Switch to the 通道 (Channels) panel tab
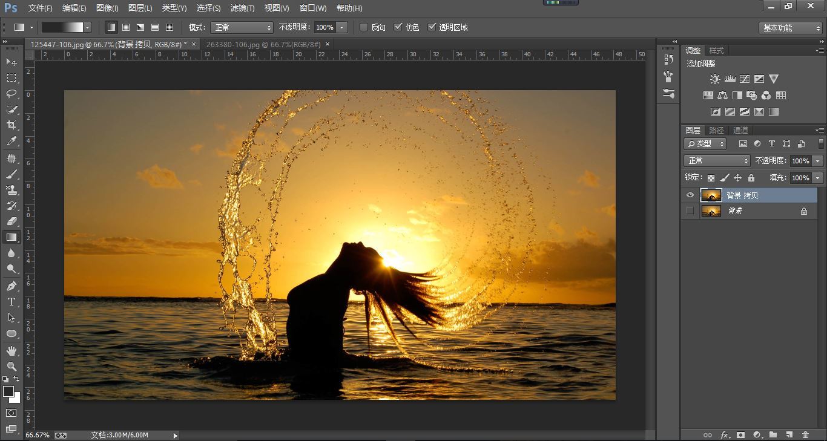Viewport: 827px width, 441px height. pos(740,130)
